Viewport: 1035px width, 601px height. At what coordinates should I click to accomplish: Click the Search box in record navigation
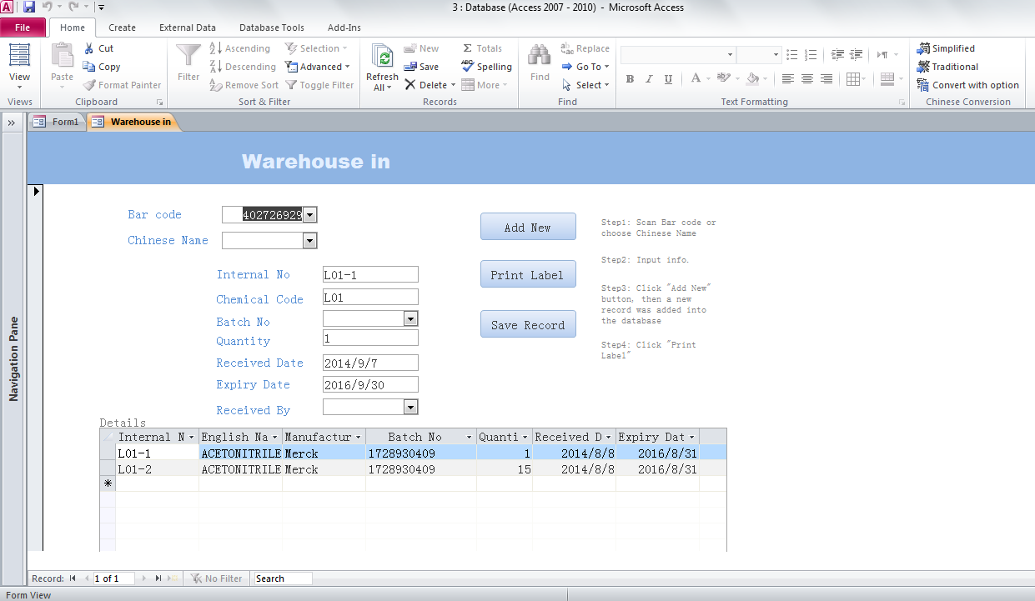284,578
